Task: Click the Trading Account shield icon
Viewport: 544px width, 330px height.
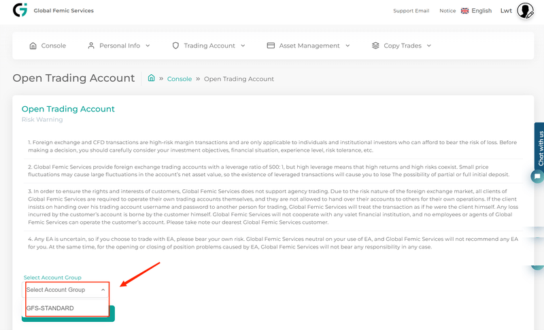Action: click(x=175, y=46)
